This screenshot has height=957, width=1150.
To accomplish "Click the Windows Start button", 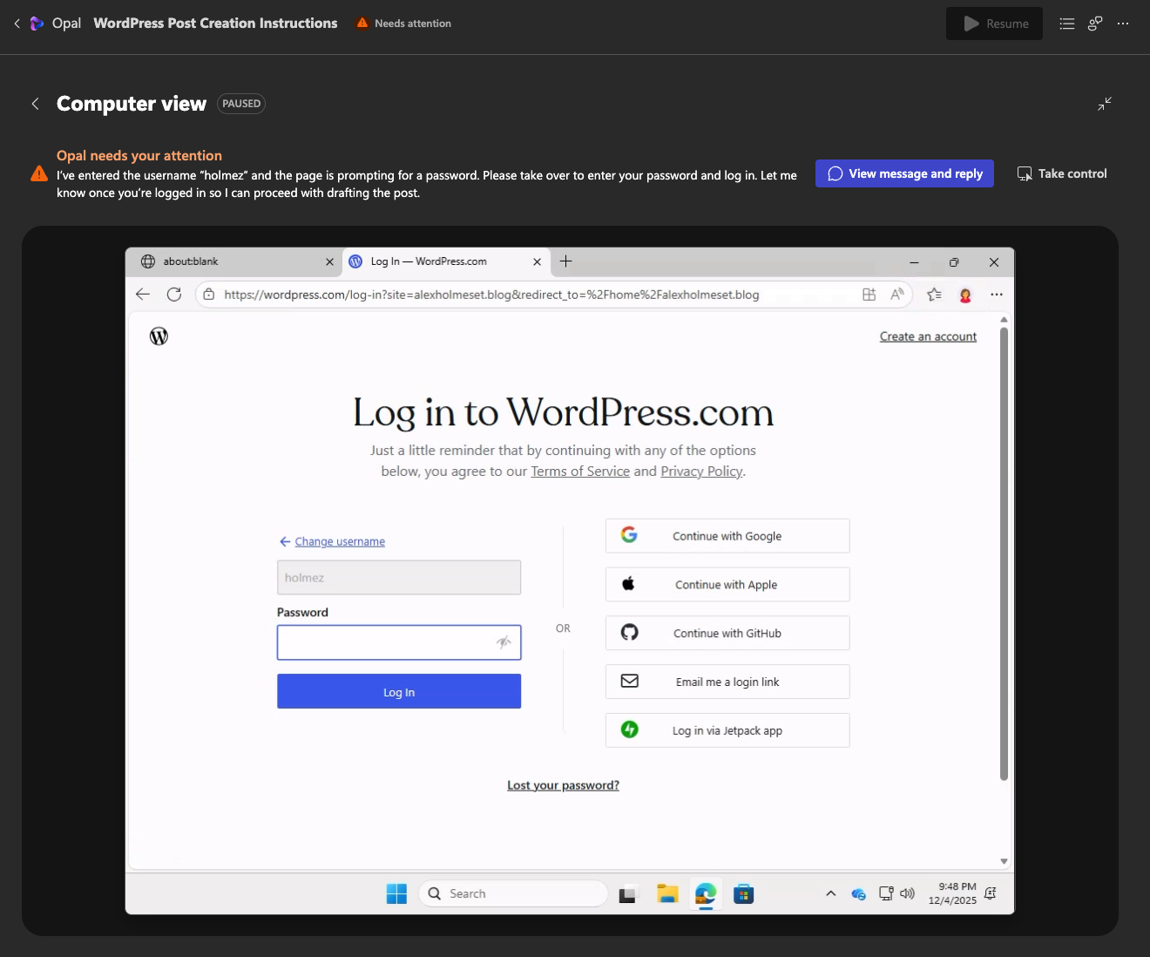I will click(x=396, y=893).
